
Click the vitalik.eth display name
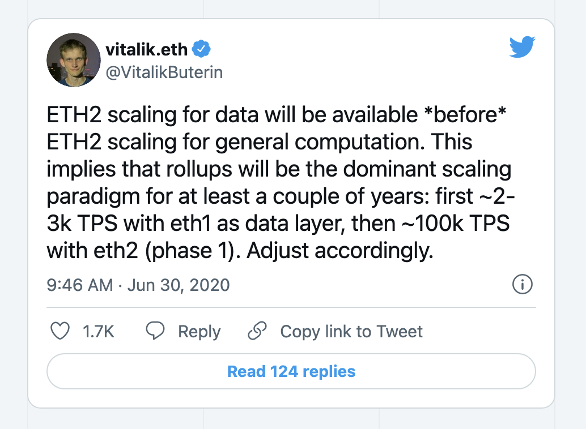(x=146, y=49)
